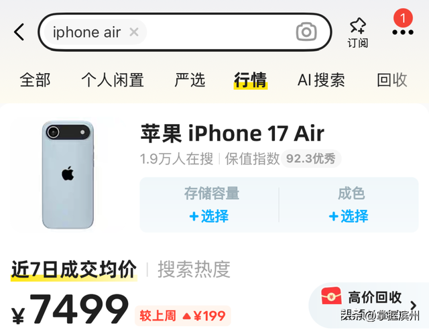This screenshot has height=330, width=429.
Task: Go to the 回收 tab
Action: tap(391, 80)
